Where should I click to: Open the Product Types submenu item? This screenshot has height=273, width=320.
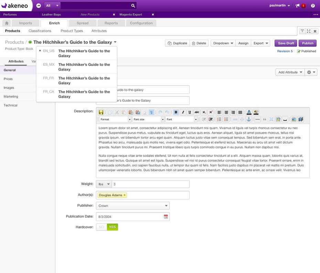(72, 31)
